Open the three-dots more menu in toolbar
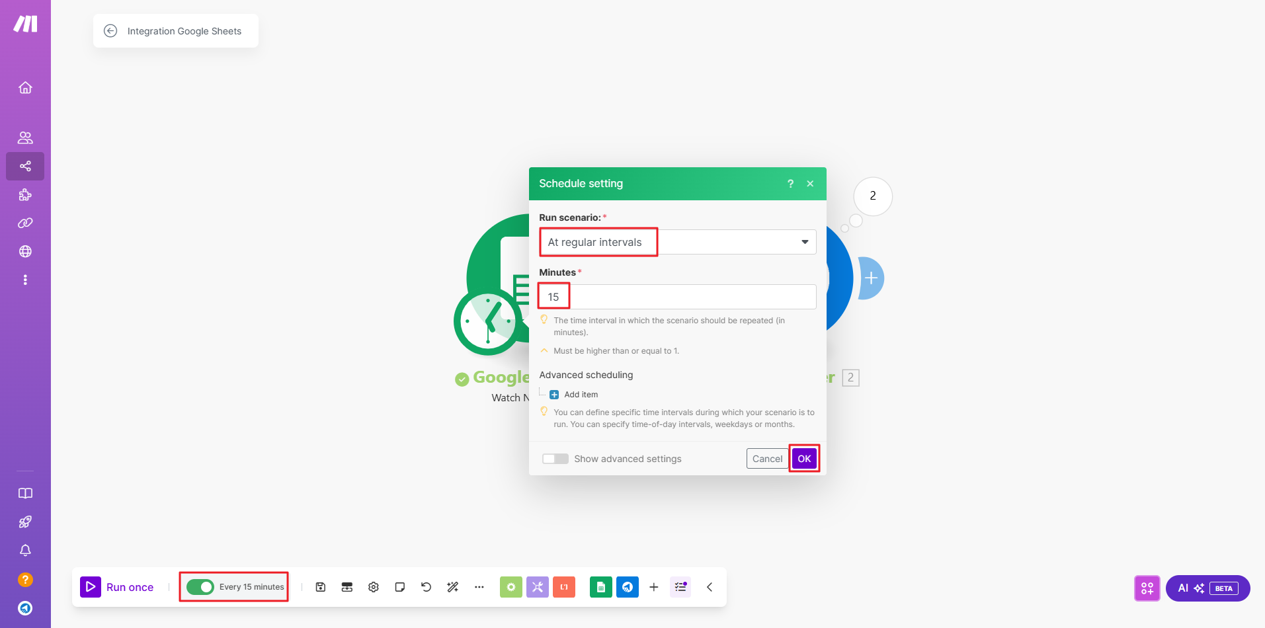The height and width of the screenshot is (628, 1265). click(x=479, y=587)
